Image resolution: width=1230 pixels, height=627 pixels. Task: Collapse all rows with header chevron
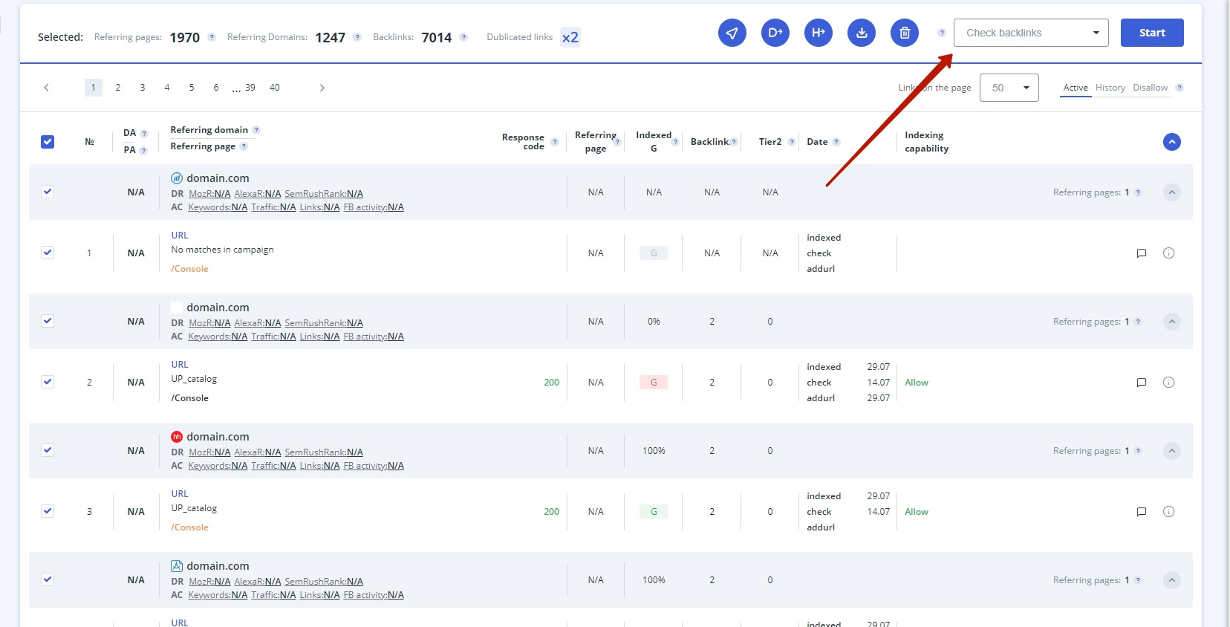1172,142
